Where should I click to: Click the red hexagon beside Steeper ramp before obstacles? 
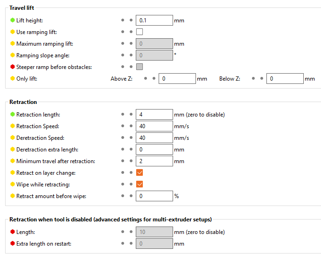click(13, 67)
